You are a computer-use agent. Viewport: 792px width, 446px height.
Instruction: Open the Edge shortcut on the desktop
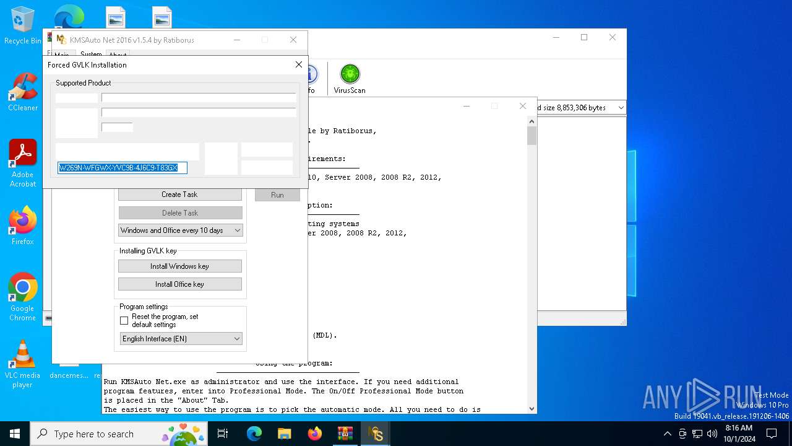pyautogui.click(x=69, y=15)
